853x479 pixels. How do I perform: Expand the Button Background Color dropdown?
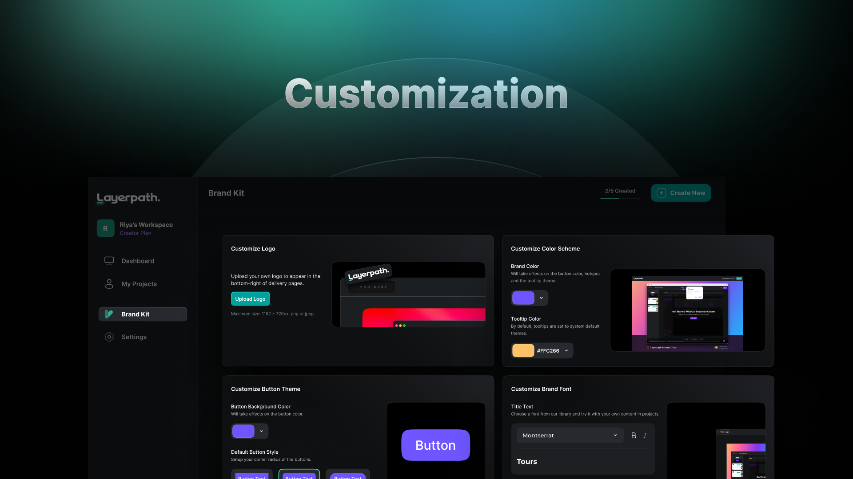click(x=261, y=431)
